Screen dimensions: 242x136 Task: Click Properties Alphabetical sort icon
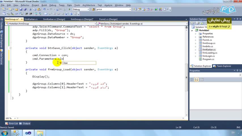pos(196,80)
